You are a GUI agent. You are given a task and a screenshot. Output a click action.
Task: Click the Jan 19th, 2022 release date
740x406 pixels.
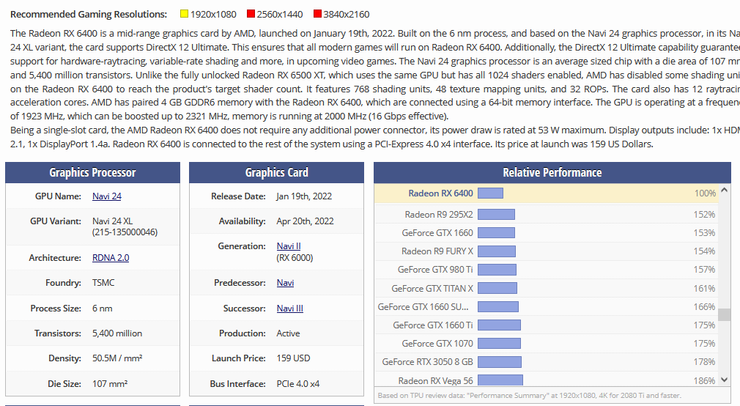coord(304,196)
